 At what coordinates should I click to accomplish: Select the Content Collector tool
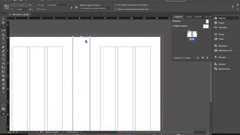(3, 35)
